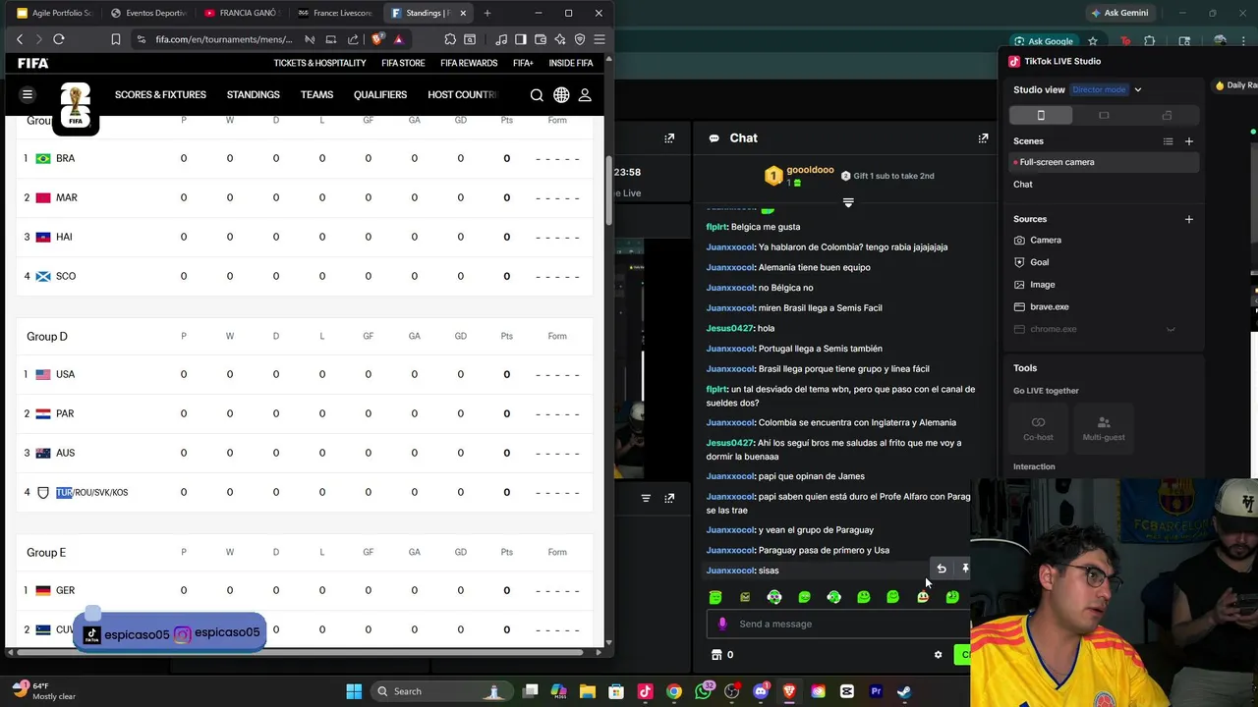The width and height of the screenshot is (1258, 707).
Task: Switch to portrait phone studio layout
Action: click(1041, 116)
